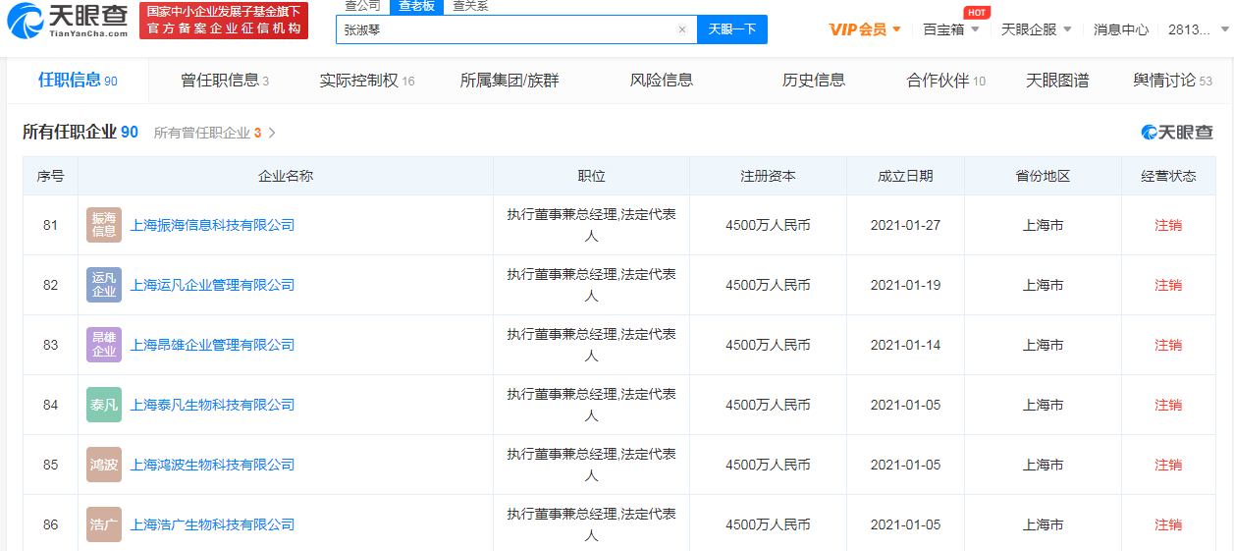Open 消息中心
The width and height of the screenshot is (1234, 551).
click(1121, 29)
